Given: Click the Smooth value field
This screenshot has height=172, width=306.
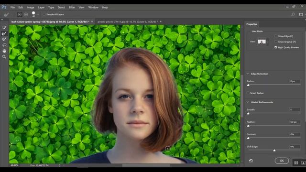Looking at the screenshot, I should (295, 109).
